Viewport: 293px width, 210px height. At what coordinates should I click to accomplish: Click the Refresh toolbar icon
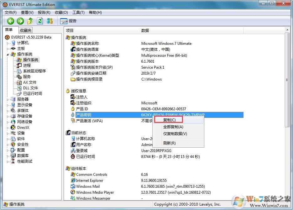tap(40, 21)
